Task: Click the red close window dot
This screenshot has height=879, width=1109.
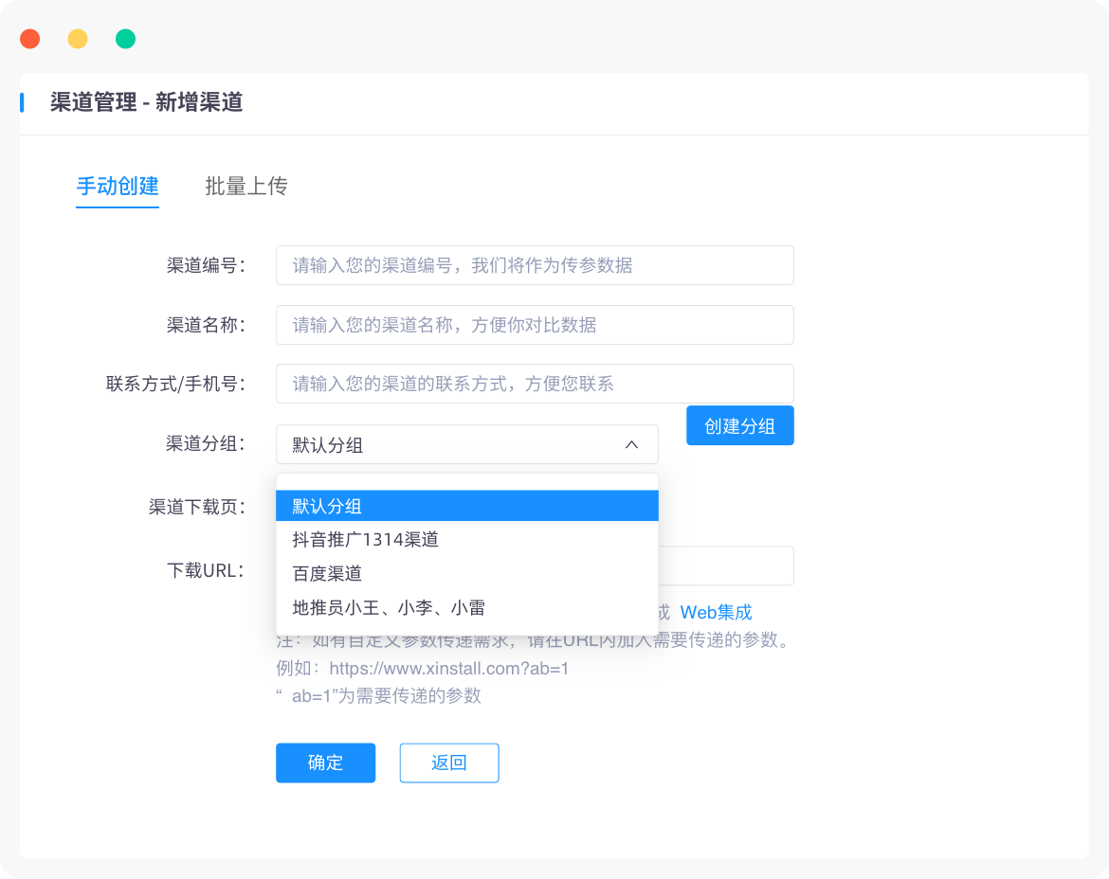Action: [x=30, y=39]
